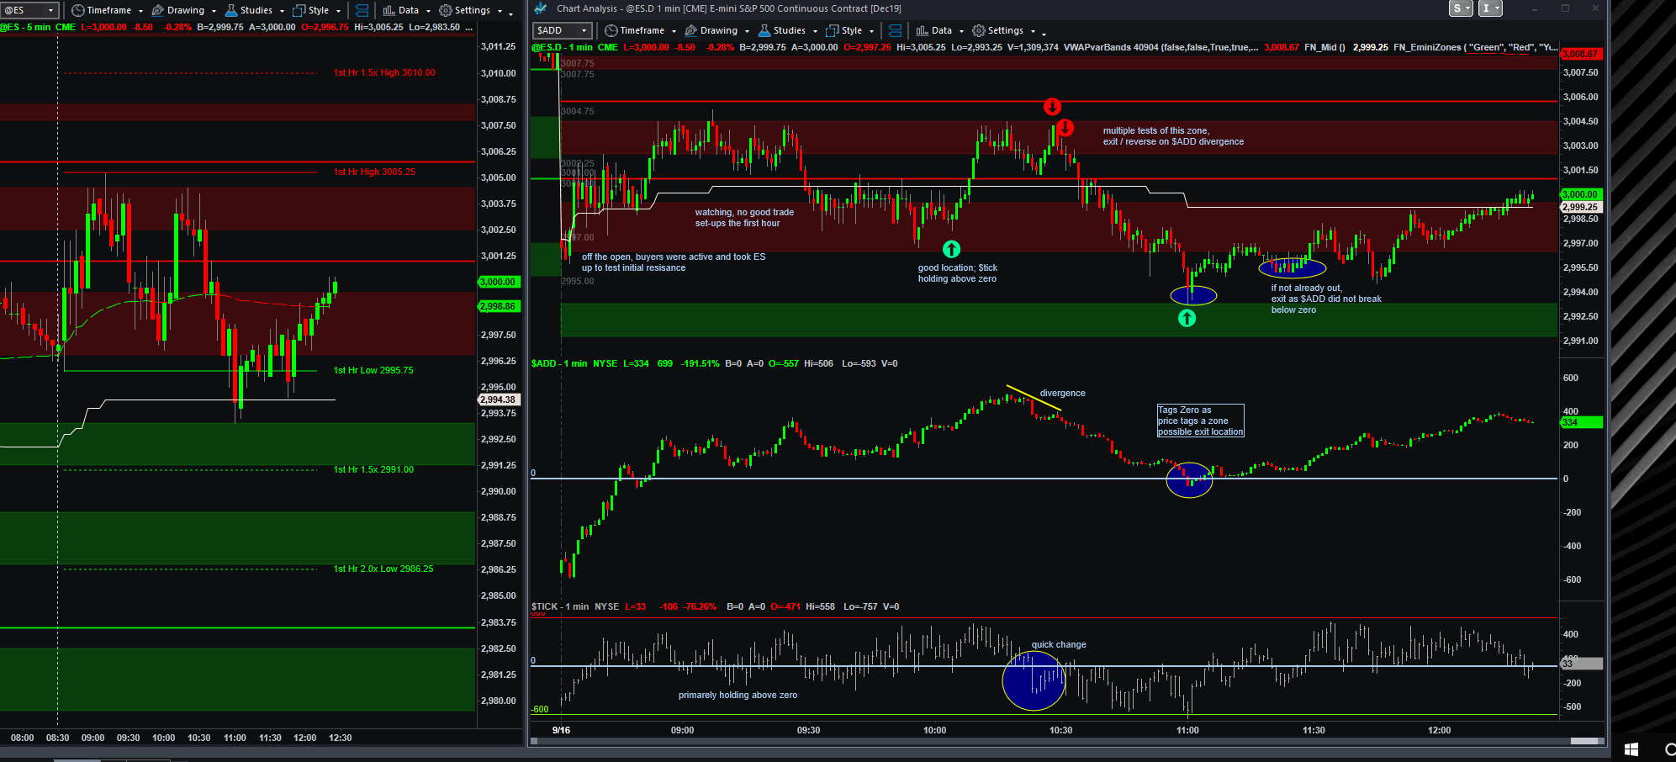Click Chart Analysis title bar app icon
1676x762 pixels.
[x=541, y=8]
